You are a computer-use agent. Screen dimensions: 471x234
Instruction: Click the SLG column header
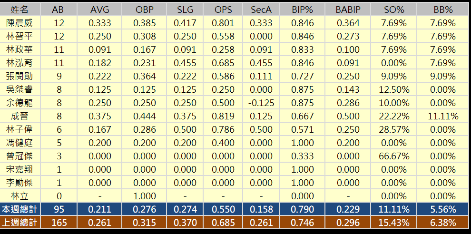(x=185, y=10)
